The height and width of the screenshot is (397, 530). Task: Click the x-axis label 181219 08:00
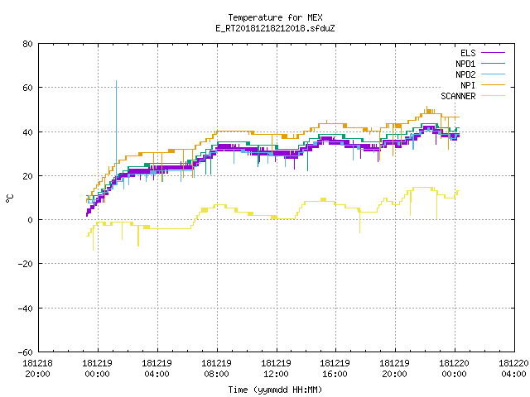click(x=216, y=369)
